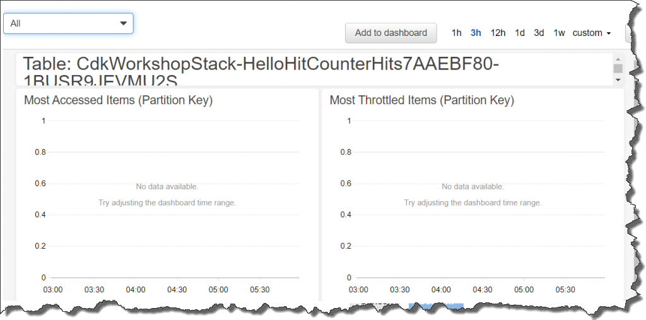Click the title widget scrollbar thumb
Screen dimensions: 646x320
coord(618,68)
